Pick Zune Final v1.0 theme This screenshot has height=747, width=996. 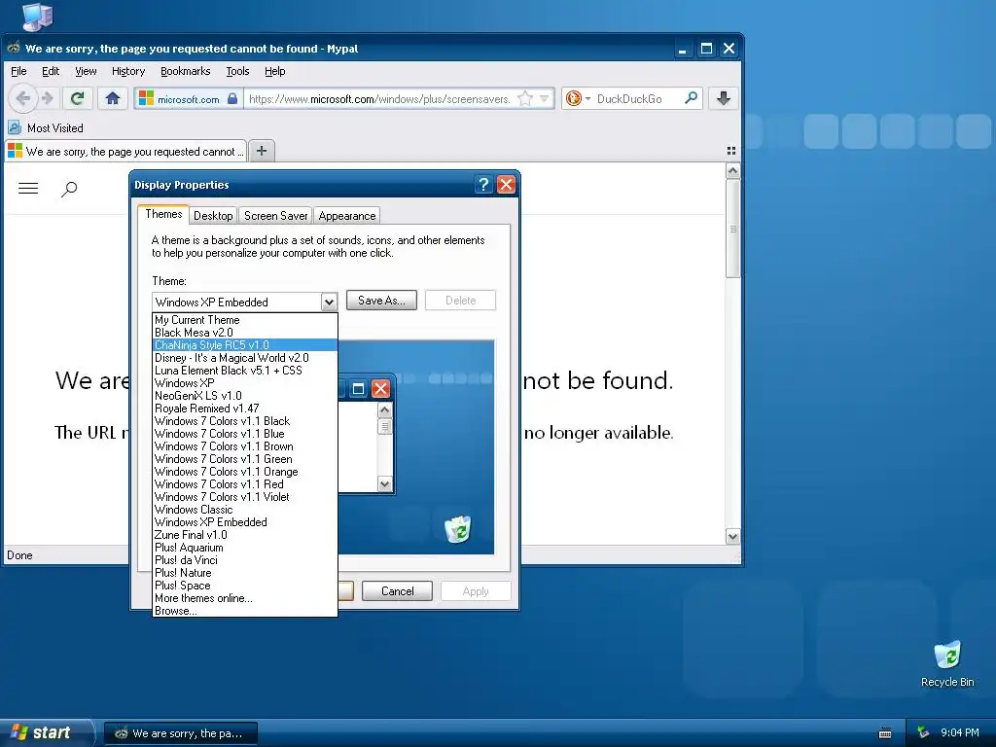[244, 535]
